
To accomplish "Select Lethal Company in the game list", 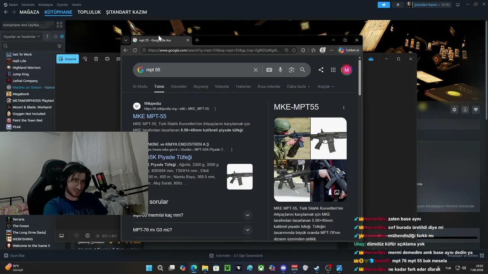I will [25, 81].
